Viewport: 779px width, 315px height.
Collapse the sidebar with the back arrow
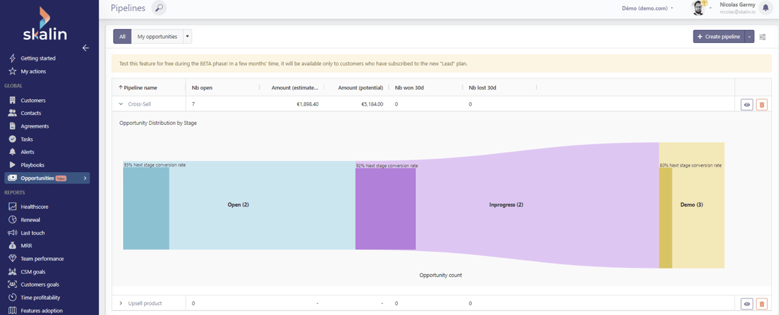(x=86, y=48)
